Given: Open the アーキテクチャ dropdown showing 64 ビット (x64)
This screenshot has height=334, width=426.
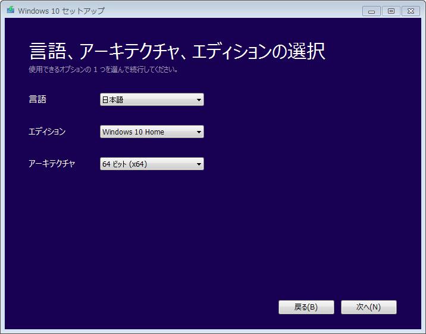Looking at the screenshot, I should click(152, 164).
